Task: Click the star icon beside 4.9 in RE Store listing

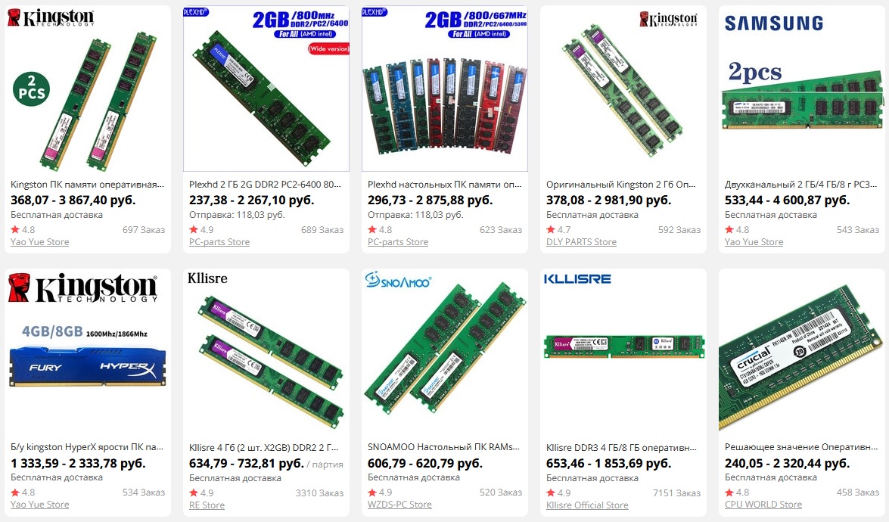Action: (194, 492)
